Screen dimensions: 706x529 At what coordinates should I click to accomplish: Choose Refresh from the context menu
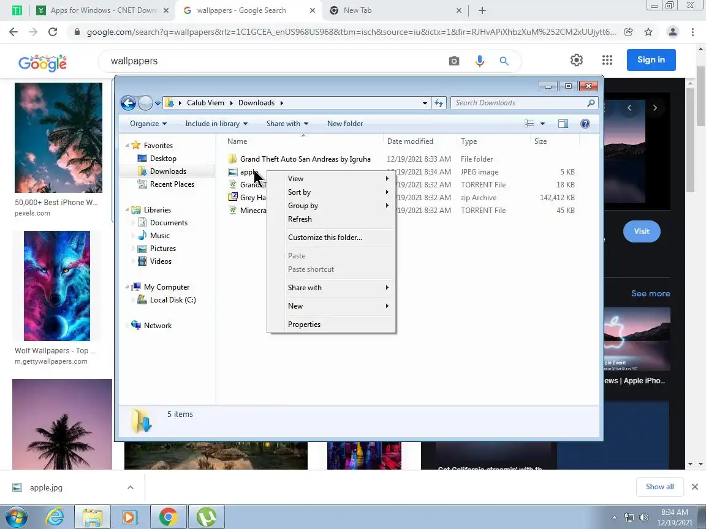332,219
